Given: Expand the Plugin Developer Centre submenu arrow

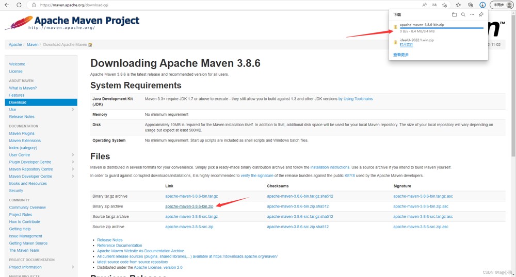Looking at the screenshot, I should (73, 162).
